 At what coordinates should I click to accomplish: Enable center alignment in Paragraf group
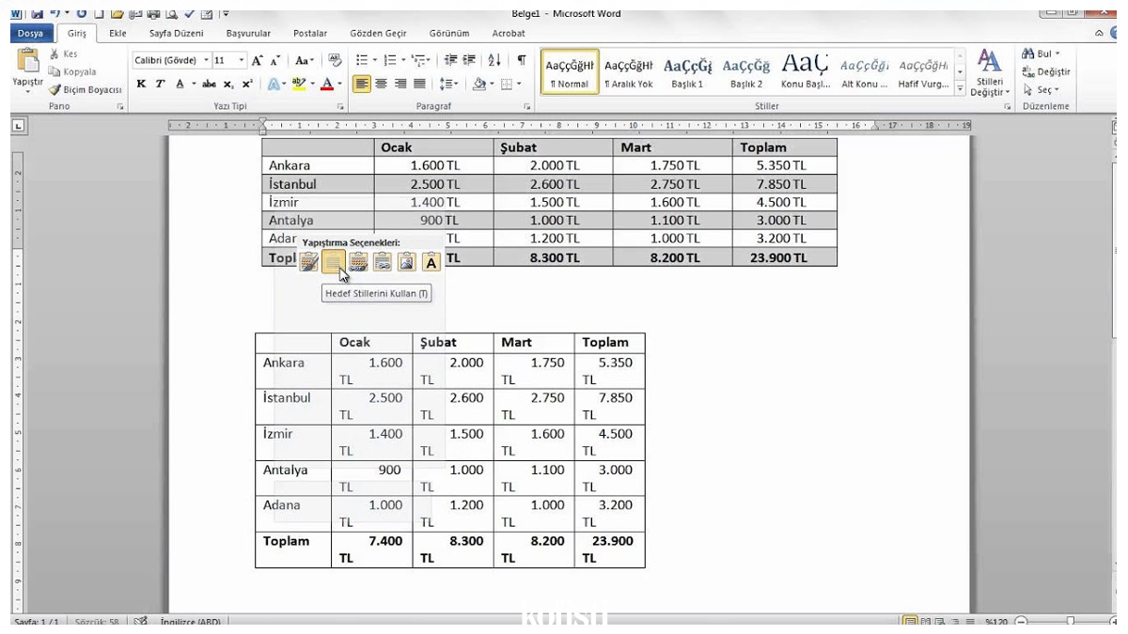[x=380, y=84]
